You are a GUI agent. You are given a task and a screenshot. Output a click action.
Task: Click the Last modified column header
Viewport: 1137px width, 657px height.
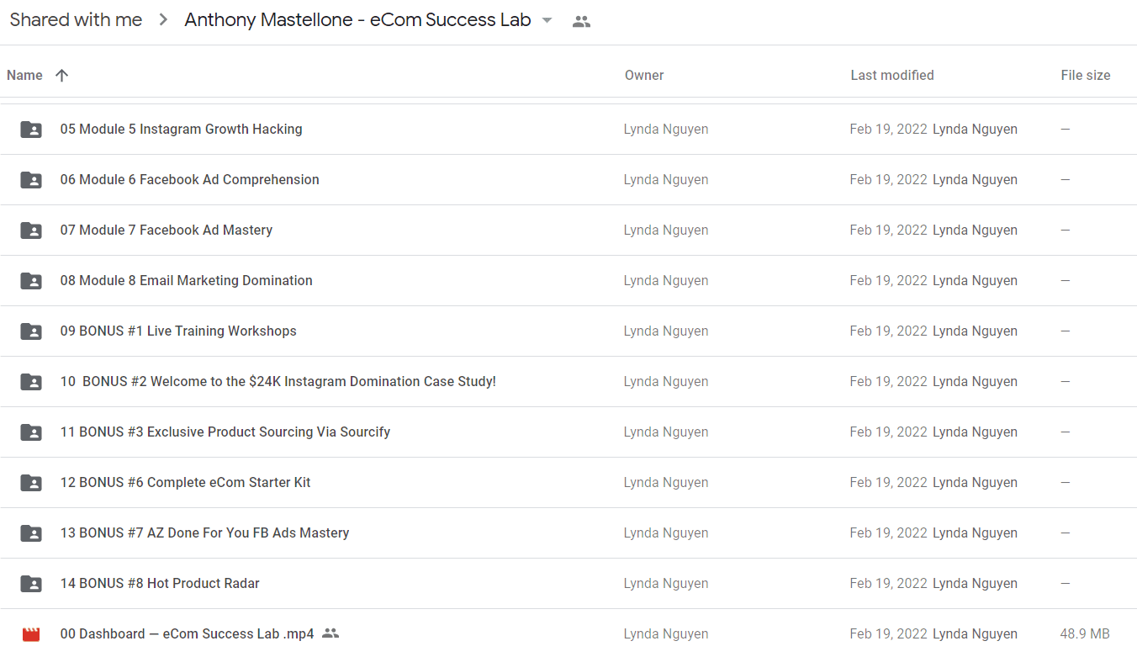coord(892,75)
